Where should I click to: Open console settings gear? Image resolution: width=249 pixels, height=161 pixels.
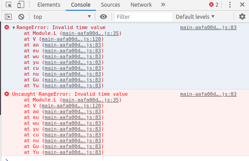pos(242,17)
